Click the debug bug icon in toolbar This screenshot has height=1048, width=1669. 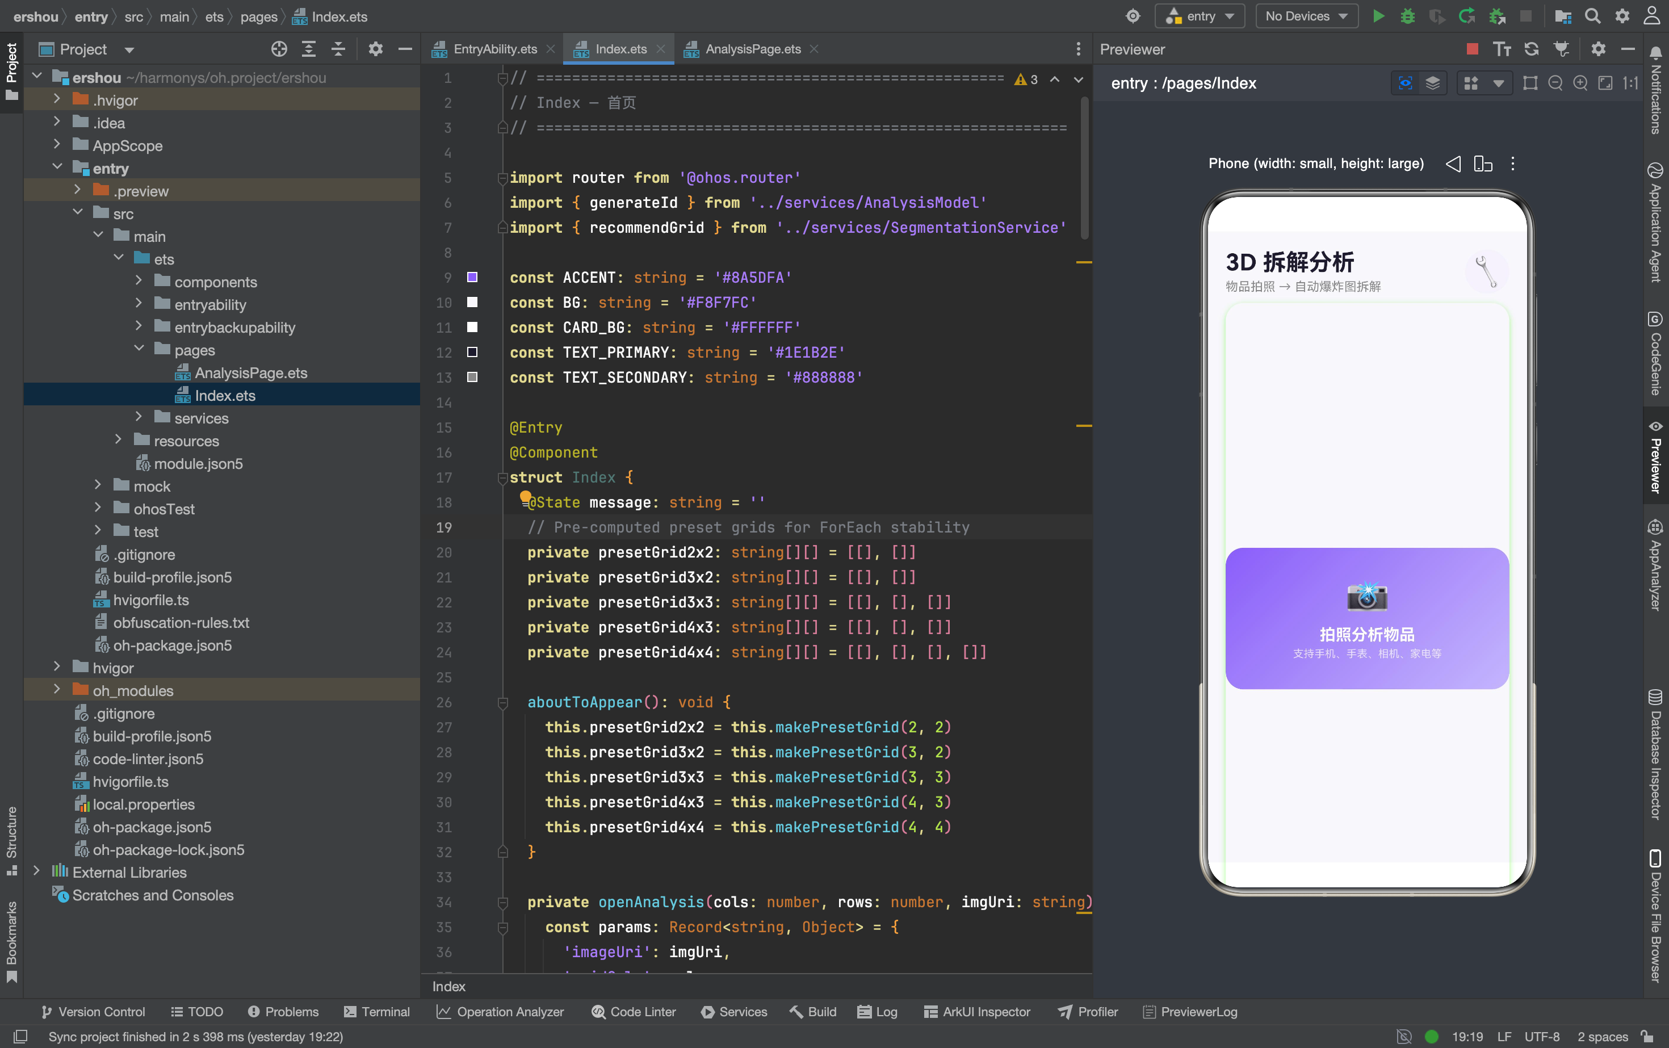pyautogui.click(x=1408, y=16)
